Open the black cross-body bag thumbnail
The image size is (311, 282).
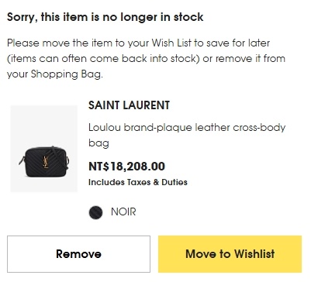(x=44, y=149)
